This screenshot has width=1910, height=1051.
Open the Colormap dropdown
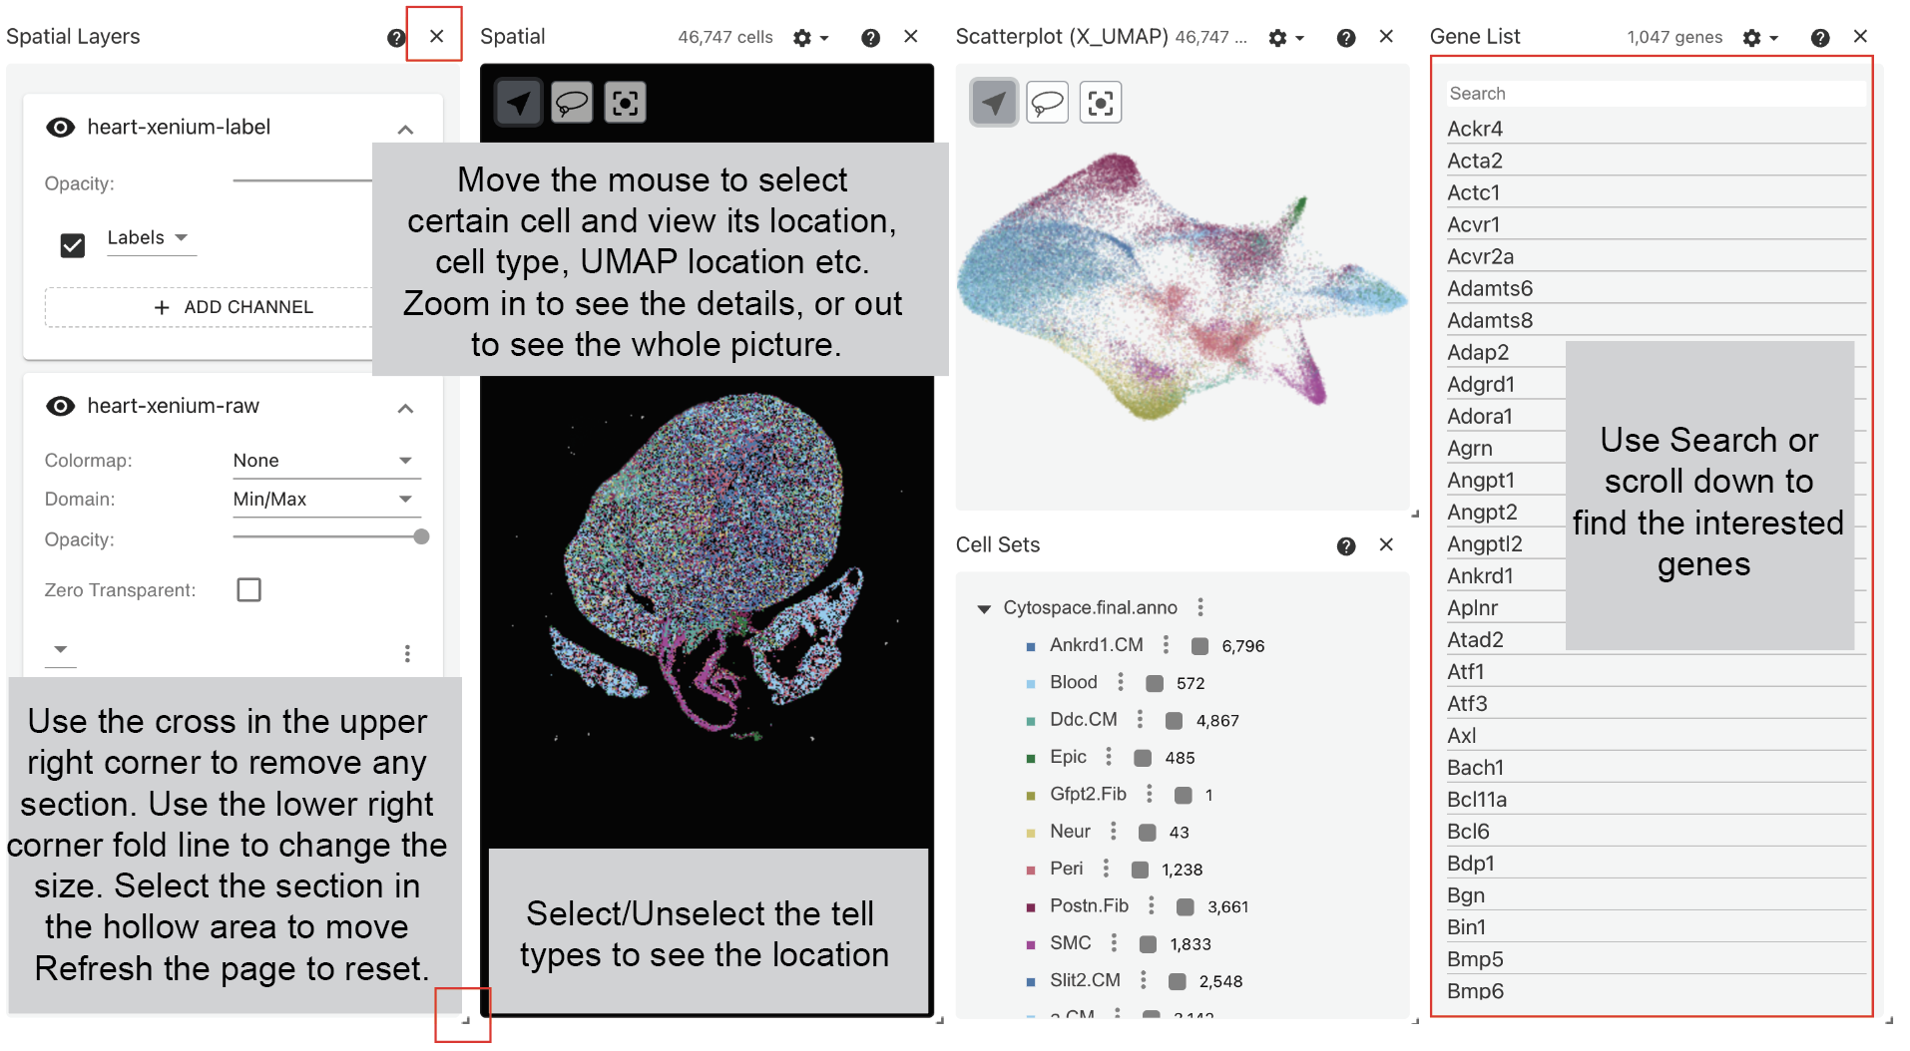322,461
